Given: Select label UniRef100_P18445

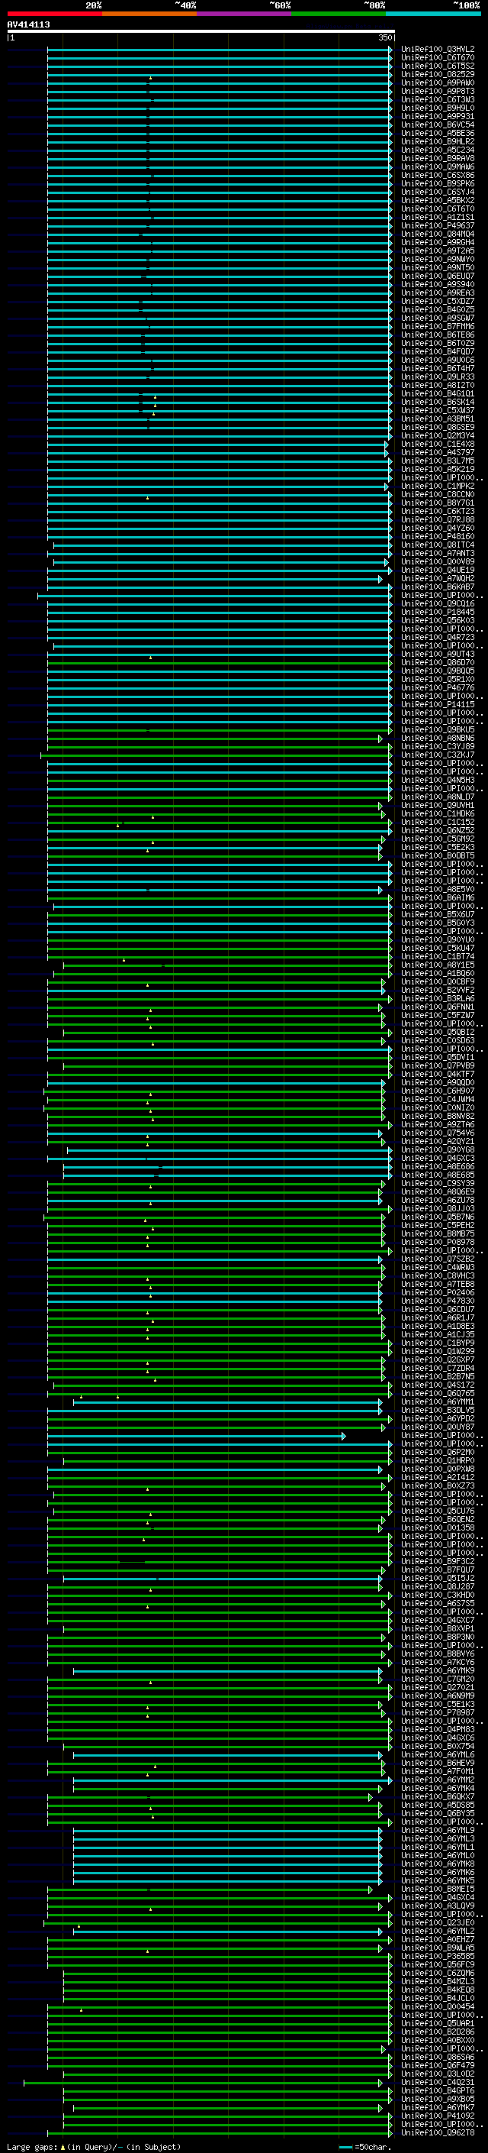Looking at the screenshot, I should coord(438,612).
